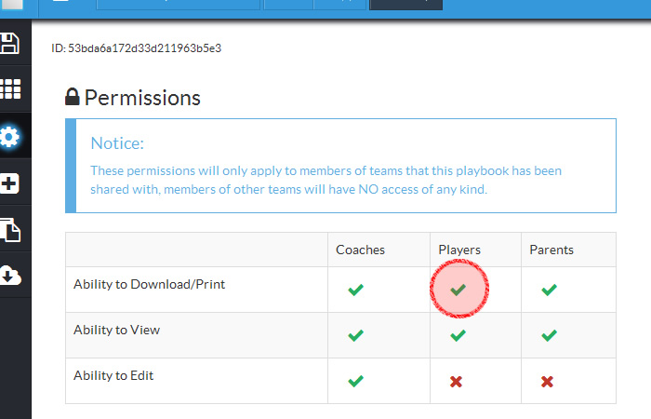Select the settings gear icon
651x419 pixels.
coord(10,137)
